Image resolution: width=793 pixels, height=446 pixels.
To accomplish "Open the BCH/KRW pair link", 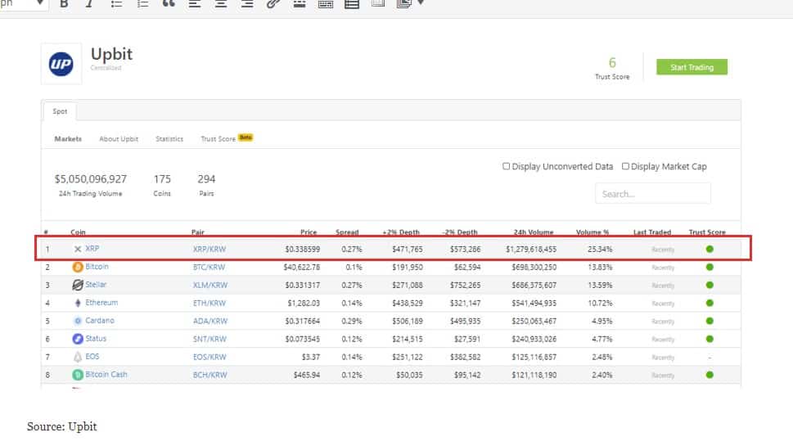I will click(210, 375).
